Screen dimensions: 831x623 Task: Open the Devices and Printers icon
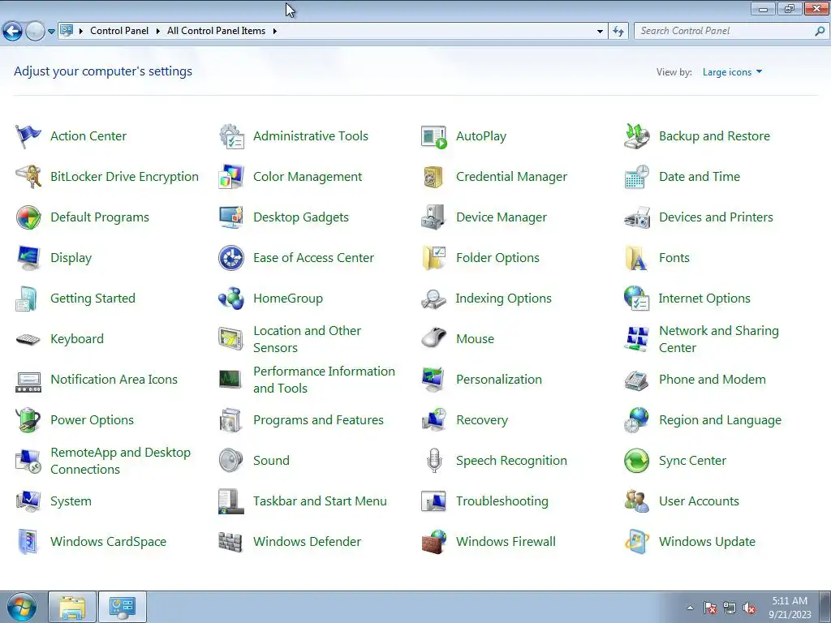point(636,217)
